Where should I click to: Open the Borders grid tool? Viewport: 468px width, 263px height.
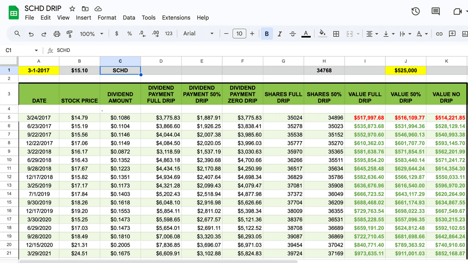(x=336, y=34)
